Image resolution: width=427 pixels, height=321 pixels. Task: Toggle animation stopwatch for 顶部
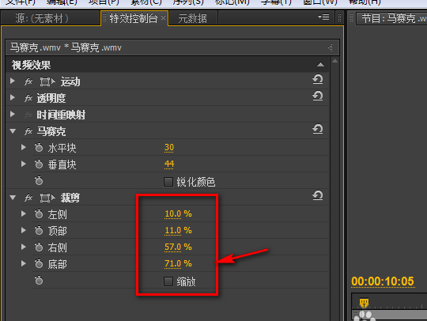coord(39,231)
